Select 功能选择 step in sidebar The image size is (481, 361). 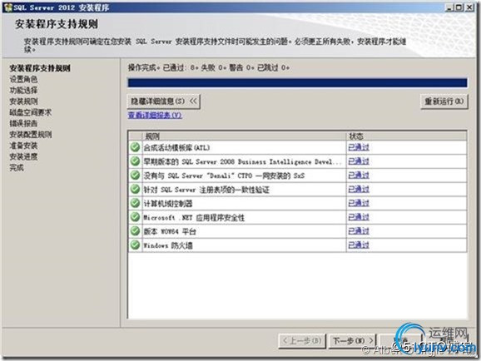point(23,90)
